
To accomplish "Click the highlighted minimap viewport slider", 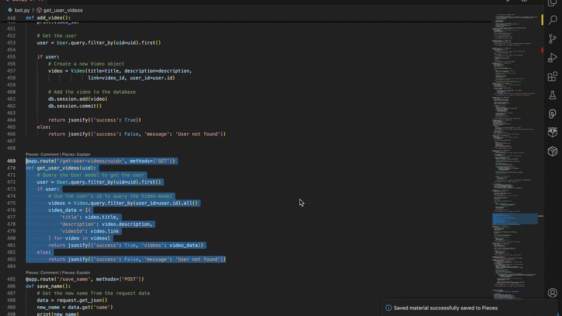I will point(515,219).
